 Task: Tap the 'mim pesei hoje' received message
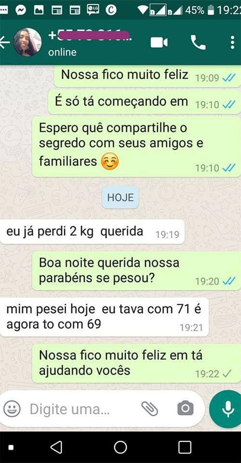point(105,317)
